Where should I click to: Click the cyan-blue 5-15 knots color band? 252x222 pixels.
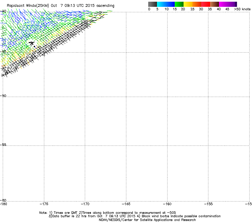(x=166, y=4)
